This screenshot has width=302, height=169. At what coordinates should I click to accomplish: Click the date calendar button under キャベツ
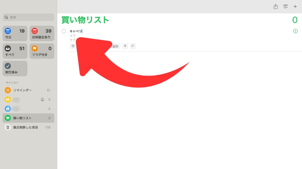point(73,46)
